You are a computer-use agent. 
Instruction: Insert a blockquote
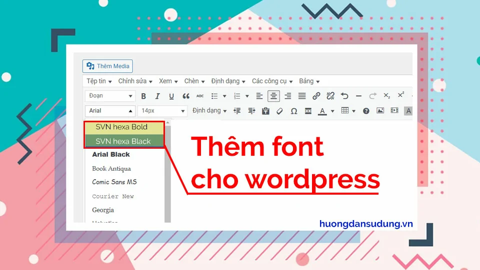[x=186, y=96]
